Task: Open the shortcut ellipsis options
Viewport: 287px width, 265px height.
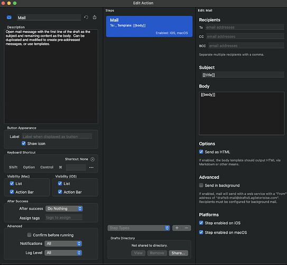Action: tap(91, 167)
